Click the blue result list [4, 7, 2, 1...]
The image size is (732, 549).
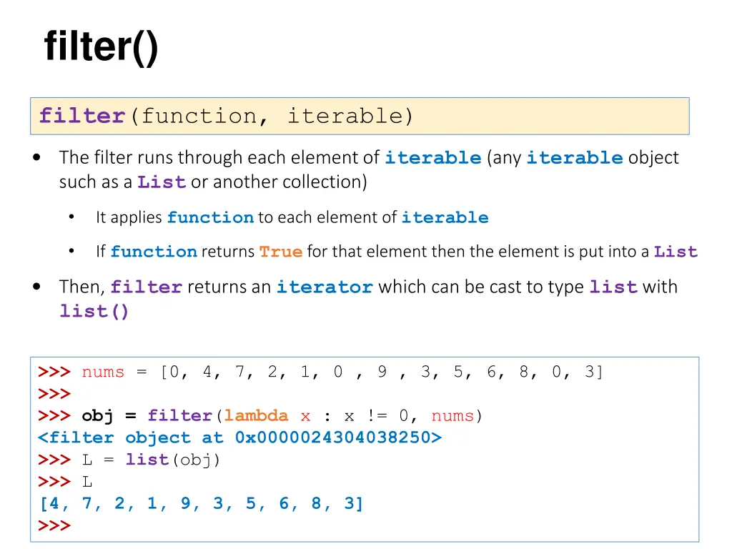coord(201,504)
